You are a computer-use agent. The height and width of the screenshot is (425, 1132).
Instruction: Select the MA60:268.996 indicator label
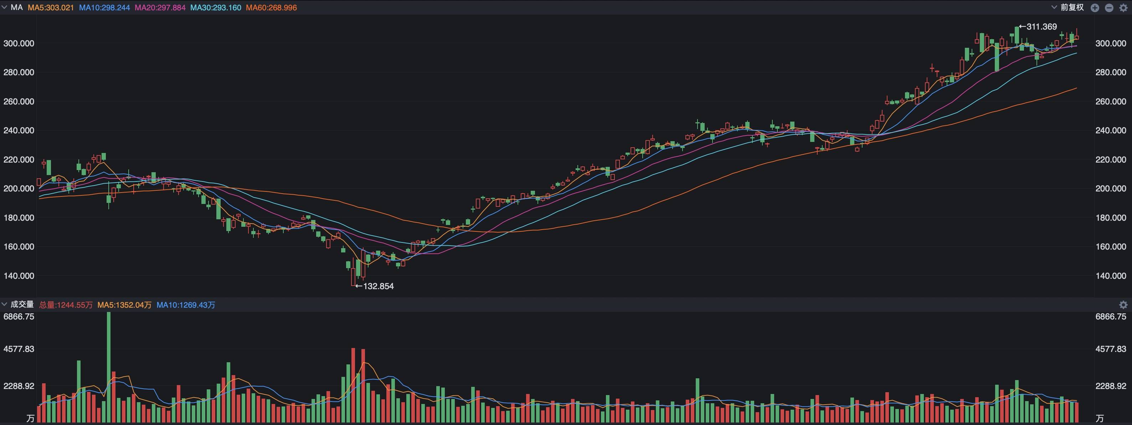tap(271, 8)
